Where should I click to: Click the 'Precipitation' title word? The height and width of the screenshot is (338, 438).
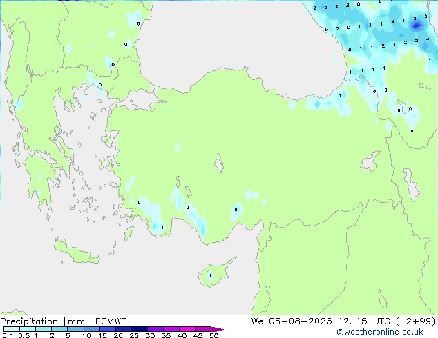[x=29, y=321]
